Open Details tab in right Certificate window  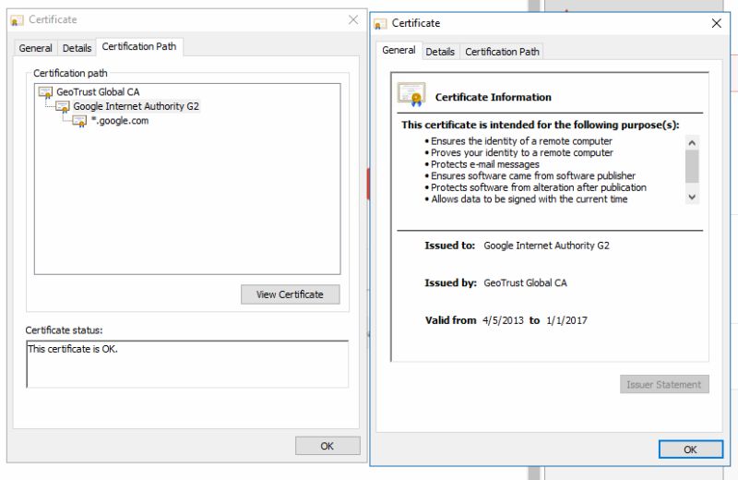440,52
